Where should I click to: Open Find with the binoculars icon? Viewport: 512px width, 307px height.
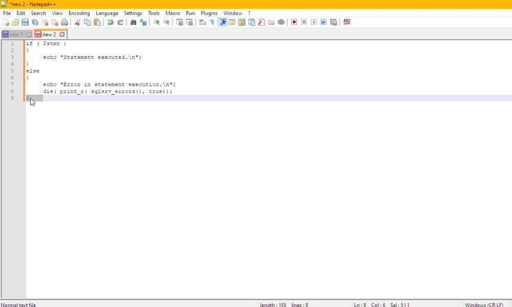tap(133, 22)
